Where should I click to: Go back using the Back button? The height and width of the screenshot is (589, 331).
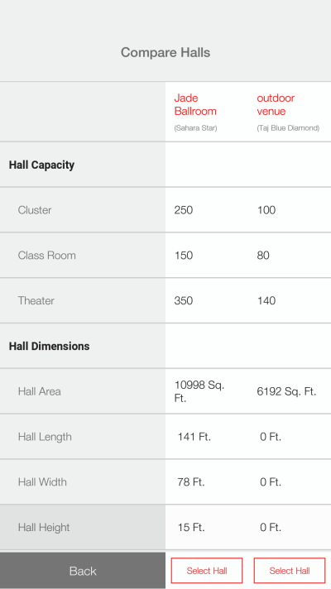[x=83, y=571]
